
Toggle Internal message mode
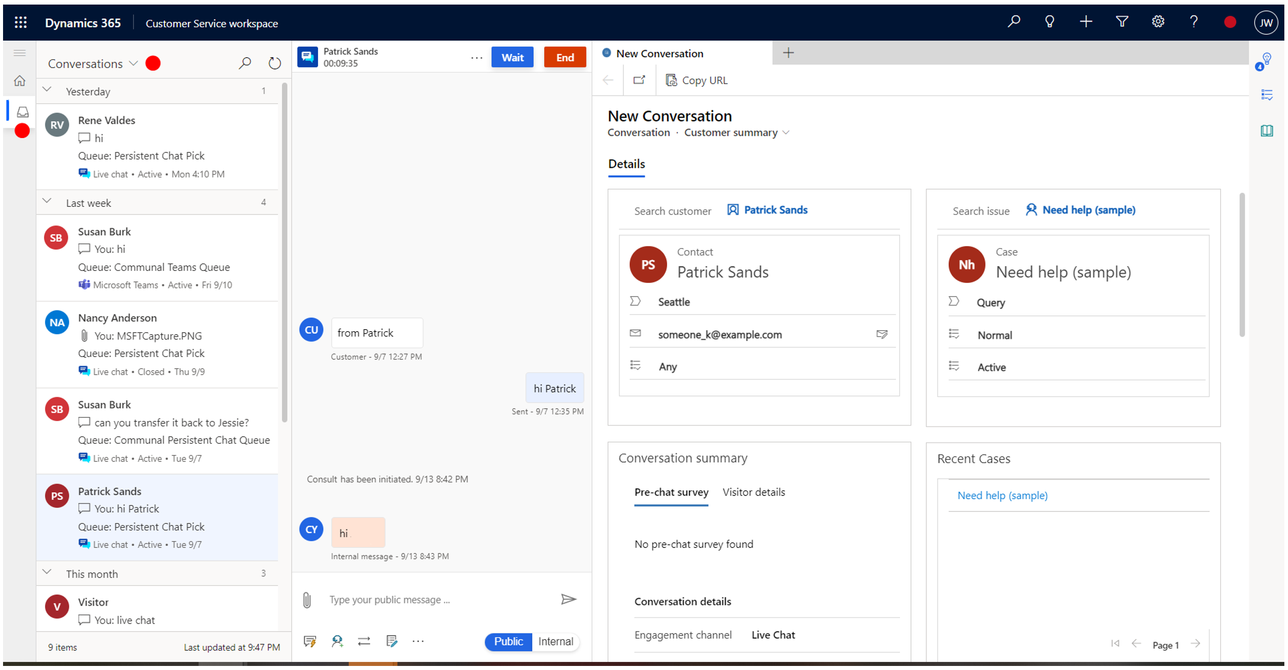pos(554,641)
